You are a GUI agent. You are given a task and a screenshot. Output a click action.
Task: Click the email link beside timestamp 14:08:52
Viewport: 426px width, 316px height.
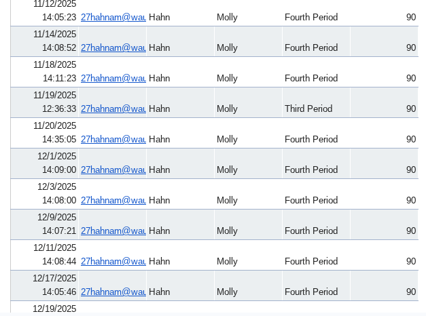click(x=113, y=48)
